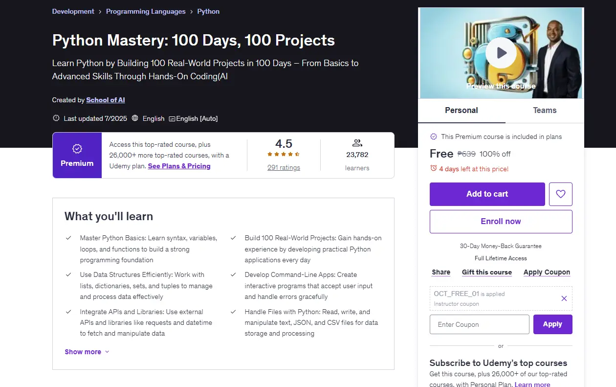
Task: Click the check badge icon beside Premium course included
Action: (x=433, y=137)
